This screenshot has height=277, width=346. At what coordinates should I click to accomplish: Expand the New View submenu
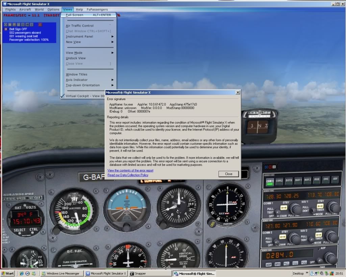pos(89,42)
